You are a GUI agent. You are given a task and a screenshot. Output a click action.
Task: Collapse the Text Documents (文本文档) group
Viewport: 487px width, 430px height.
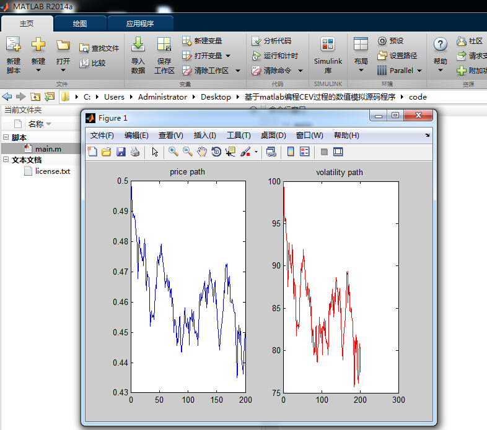coord(6,159)
